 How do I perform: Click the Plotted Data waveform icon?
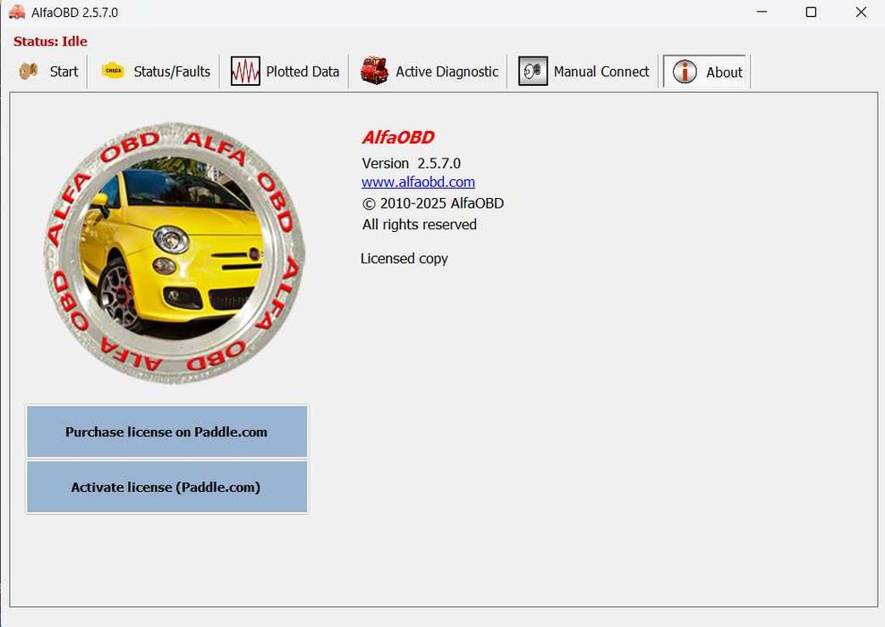[x=245, y=71]
